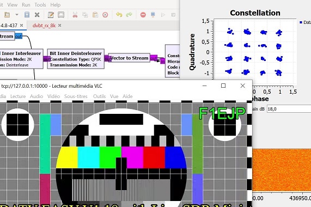This screenshot has width=311, height=207.
Task: Open the Tools menu in GNU Radio
Action: [x=40, y=5]
